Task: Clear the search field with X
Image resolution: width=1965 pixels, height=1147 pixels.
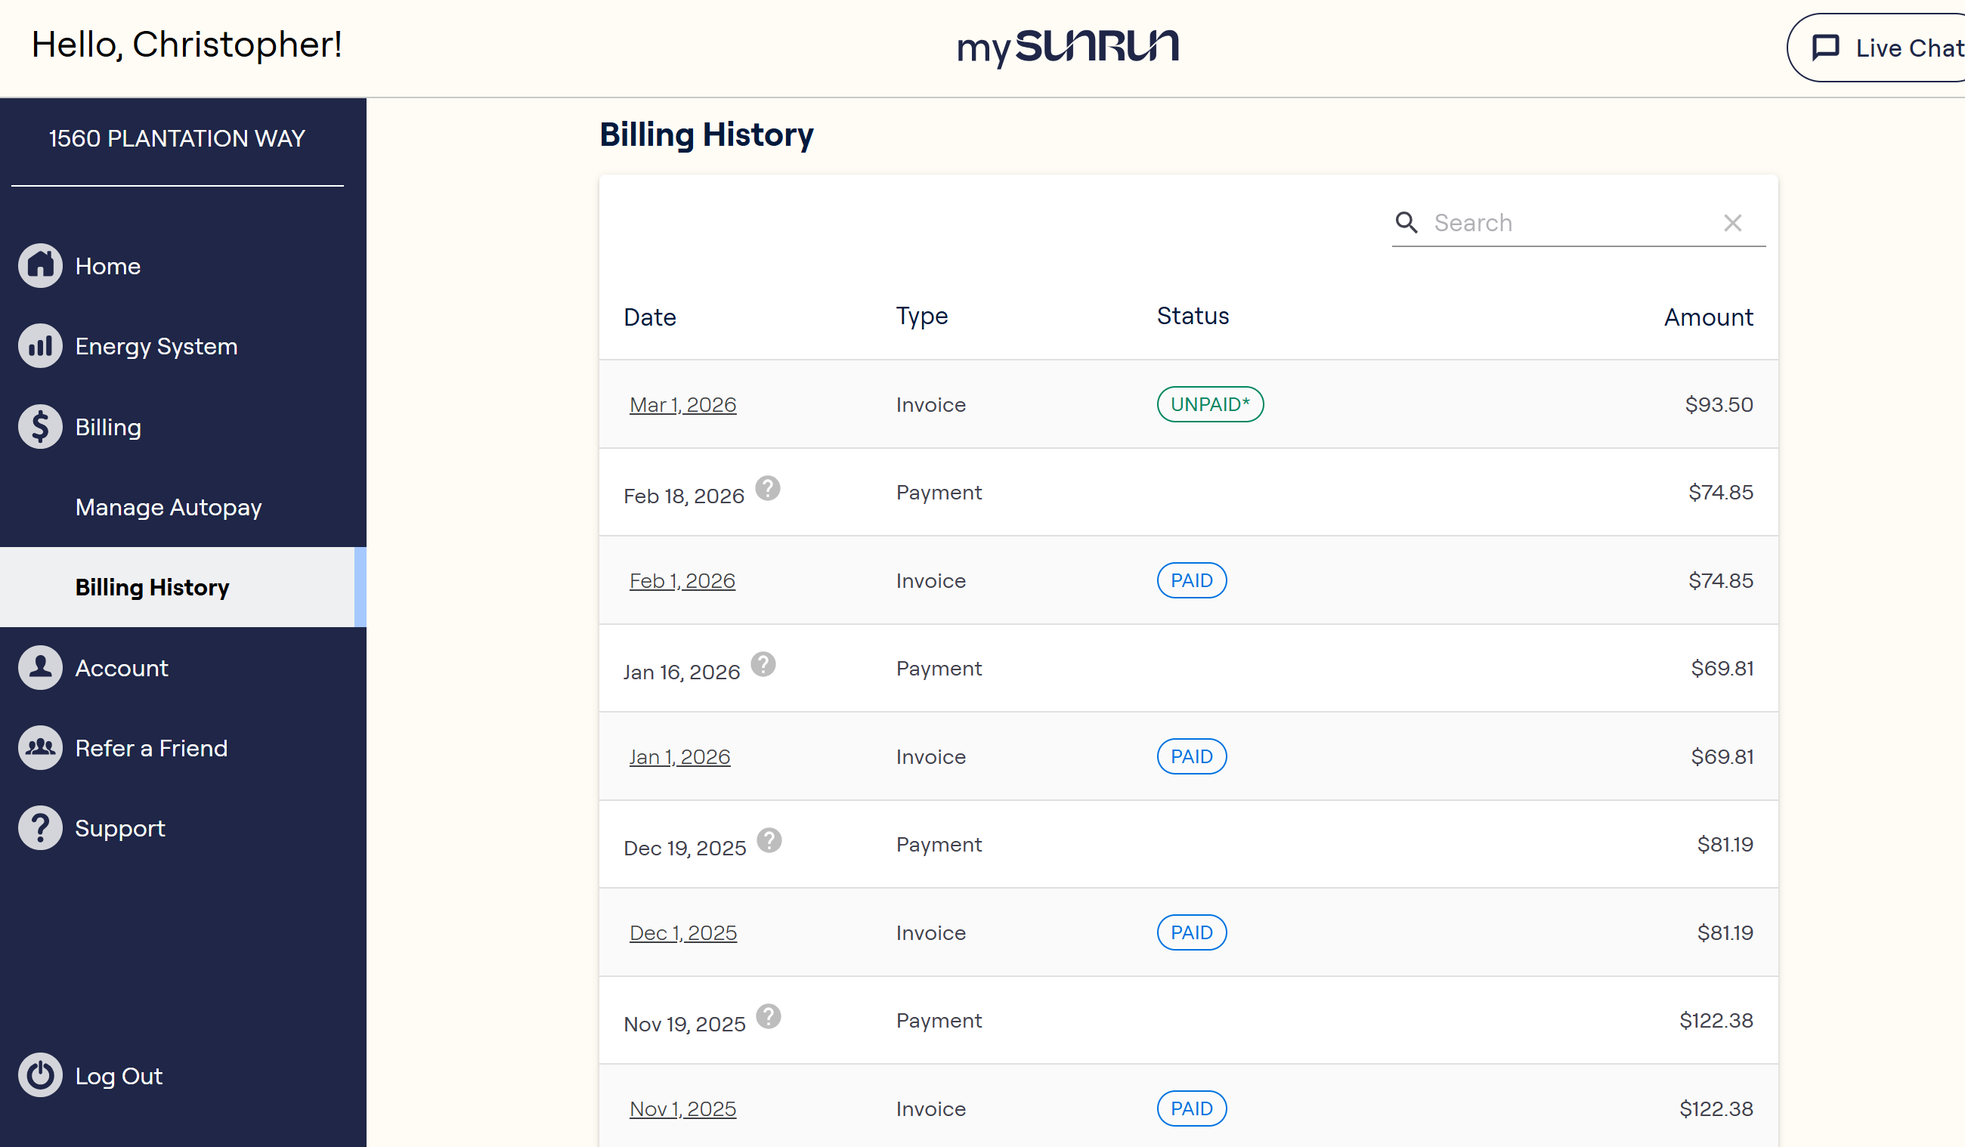Action: pos(1733,223)
